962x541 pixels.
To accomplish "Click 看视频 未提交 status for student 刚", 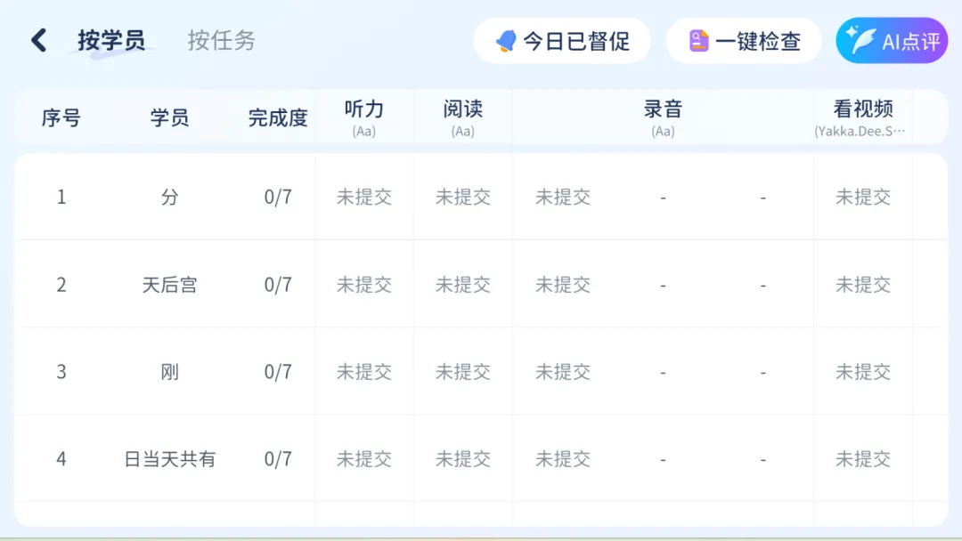I will [x=862, y=372].
